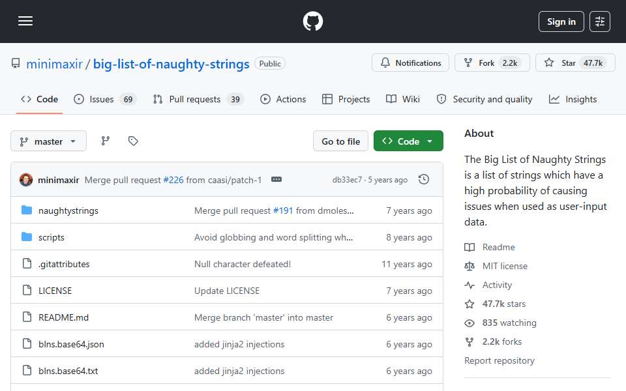Image resolution: width=626 pixels, height=391 pixels.
Task: Go to the Actions tab
Action: [283, 99]
